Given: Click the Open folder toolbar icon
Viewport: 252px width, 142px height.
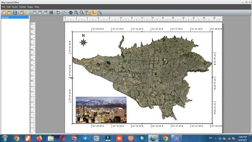Looking at the screenshot, I should [x=9, y=13].
